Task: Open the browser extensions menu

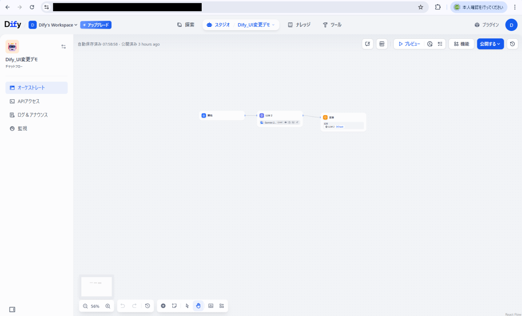Action: [438, 7]
